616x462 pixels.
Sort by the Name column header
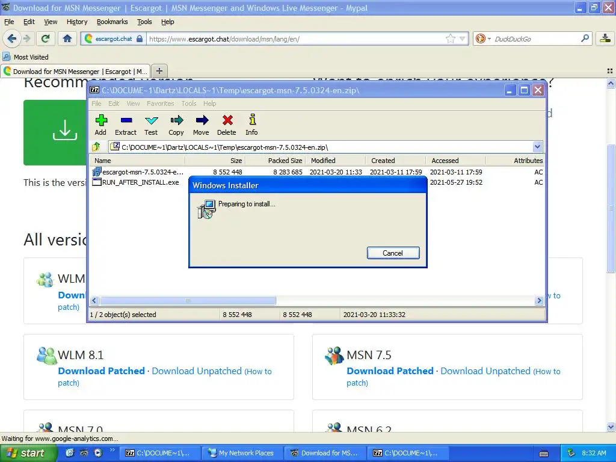coord(138,160)
